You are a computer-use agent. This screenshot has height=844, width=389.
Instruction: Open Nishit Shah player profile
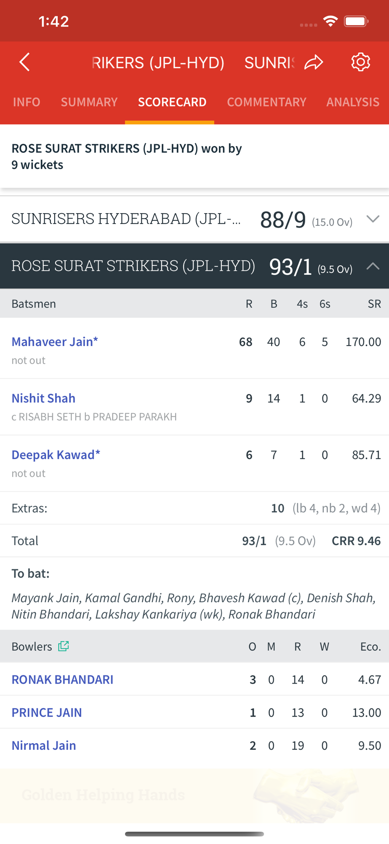(x=43, y=398)
